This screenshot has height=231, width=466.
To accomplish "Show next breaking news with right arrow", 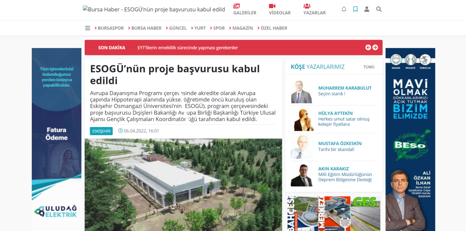I will click(375, 48).
